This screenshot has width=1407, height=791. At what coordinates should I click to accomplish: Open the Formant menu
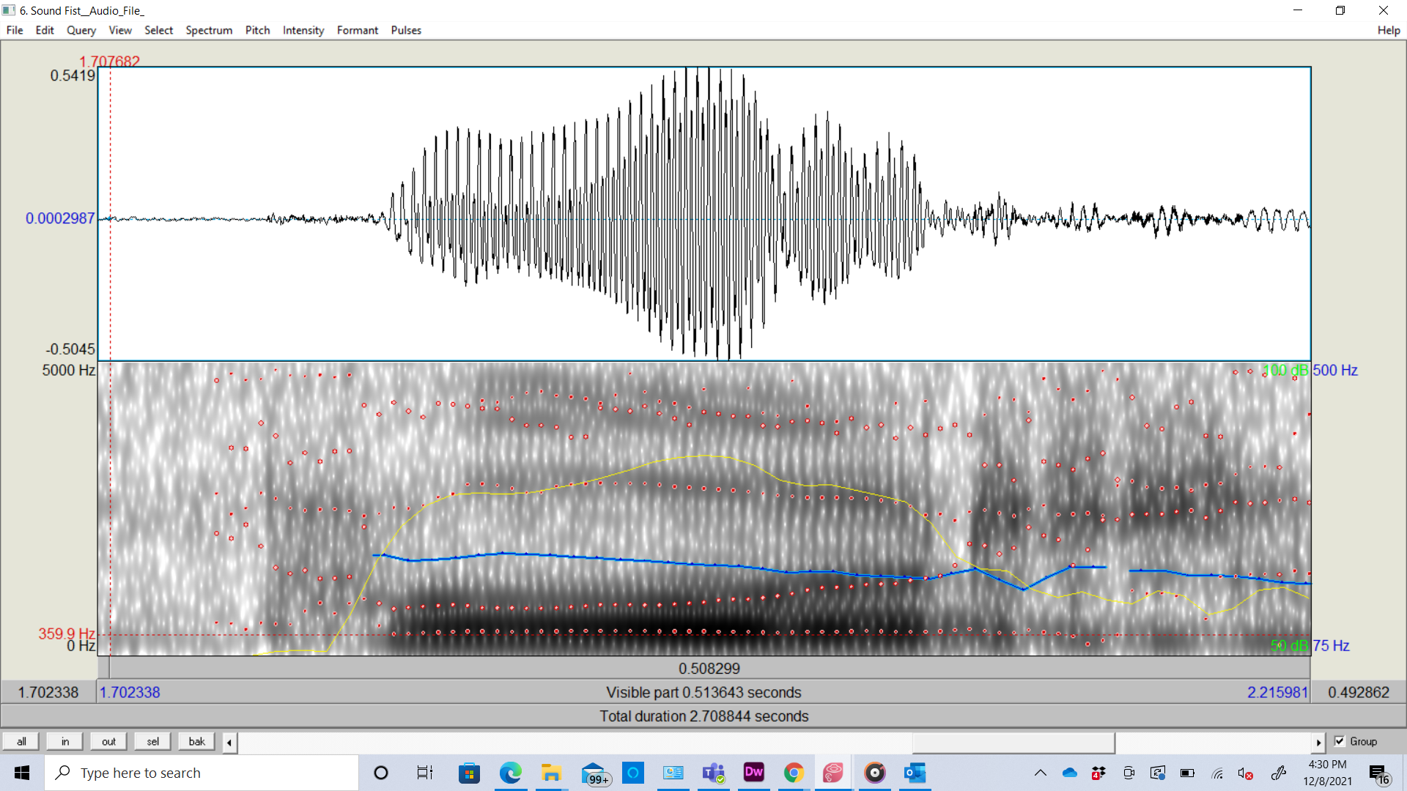click(358, 30)
